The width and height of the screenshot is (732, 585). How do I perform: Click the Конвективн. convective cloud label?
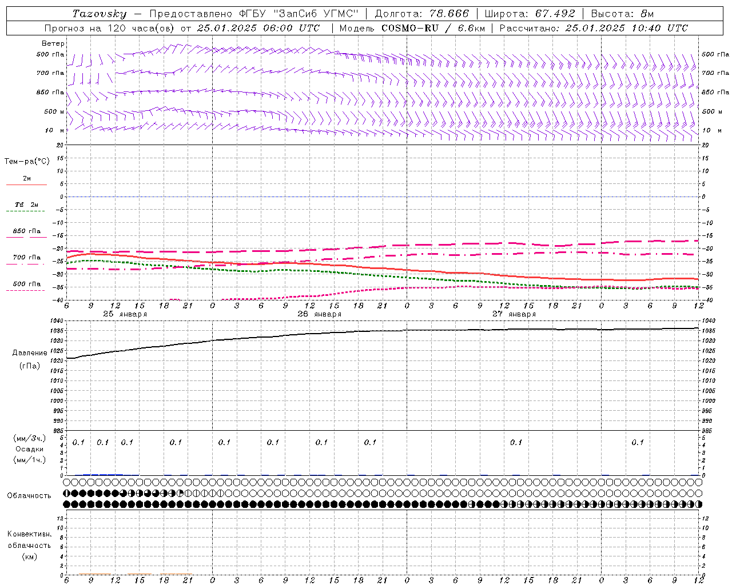point(29,534)
